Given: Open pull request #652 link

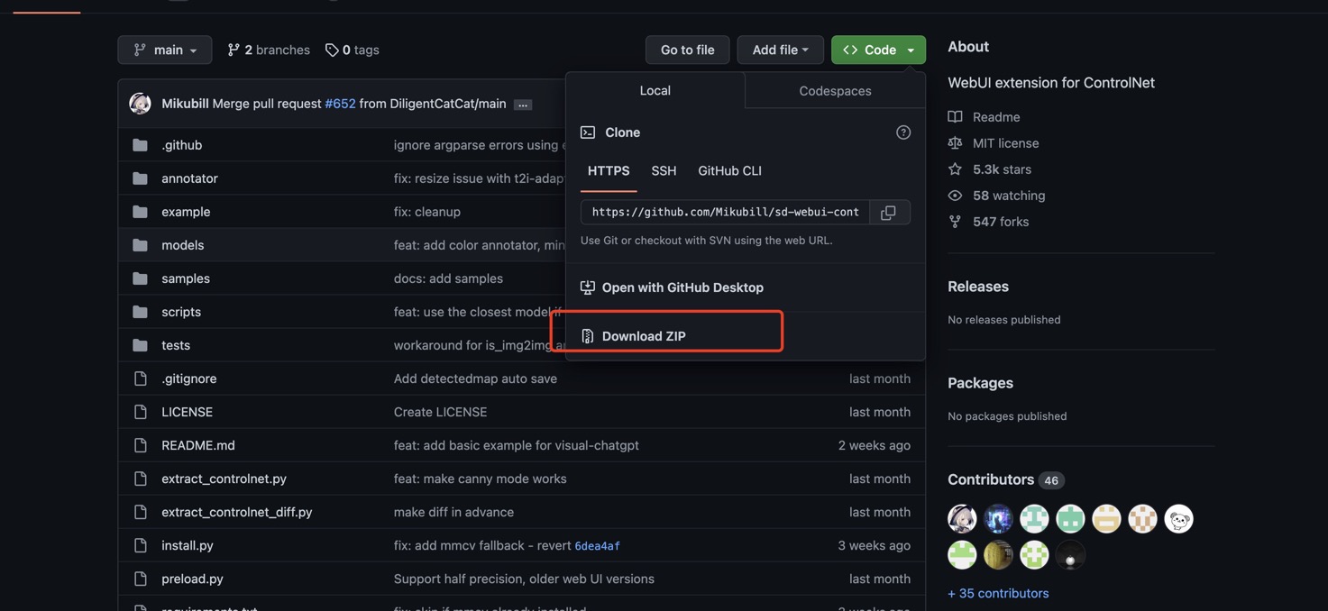Looking at the screenshot, I should pos(340,104).
